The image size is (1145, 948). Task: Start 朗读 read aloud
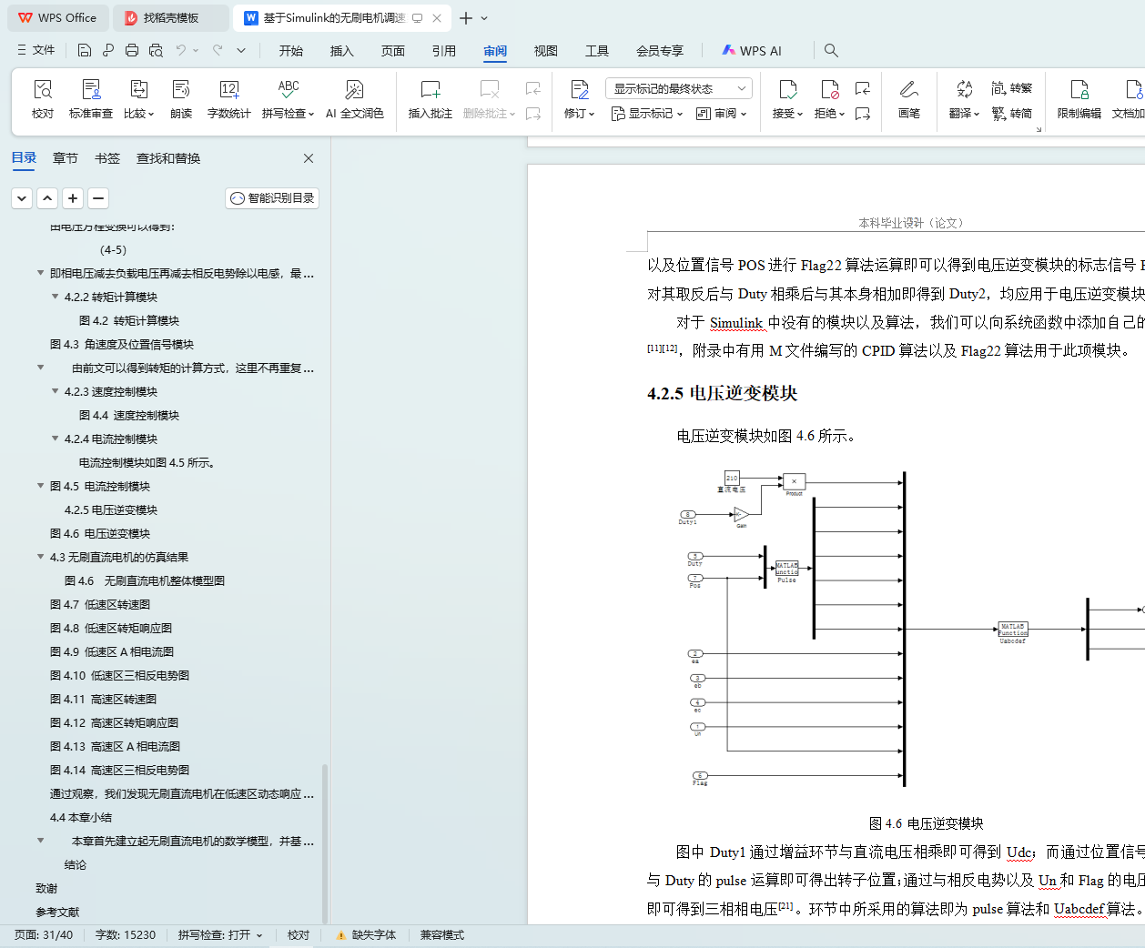pos(181,99)
